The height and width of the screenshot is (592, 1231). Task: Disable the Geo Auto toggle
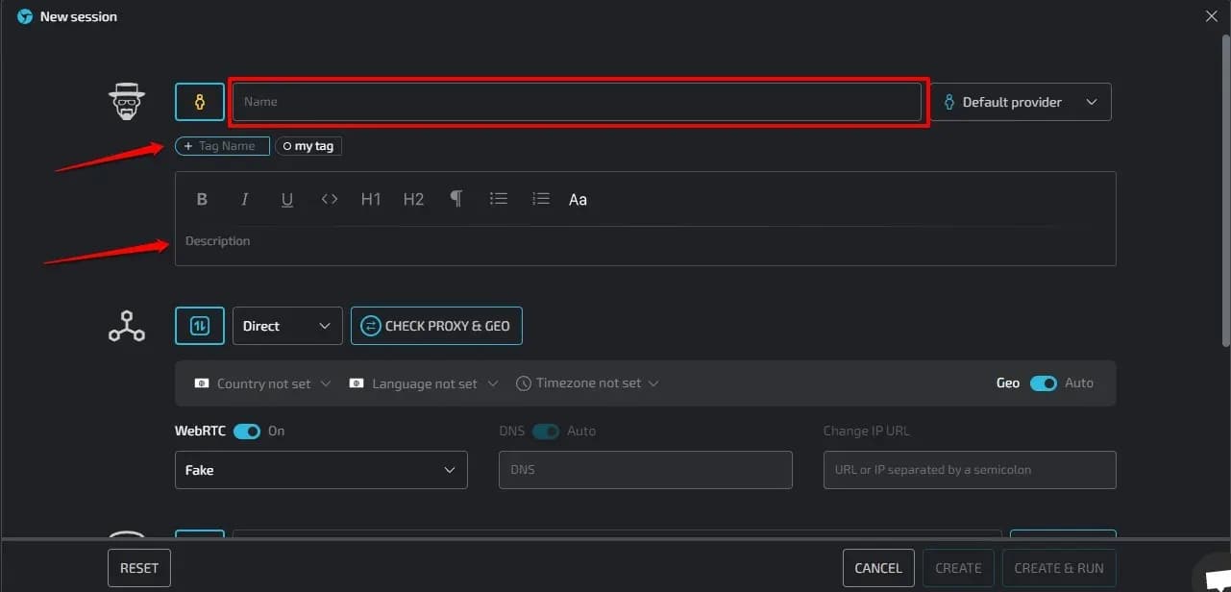point(1044,382)
